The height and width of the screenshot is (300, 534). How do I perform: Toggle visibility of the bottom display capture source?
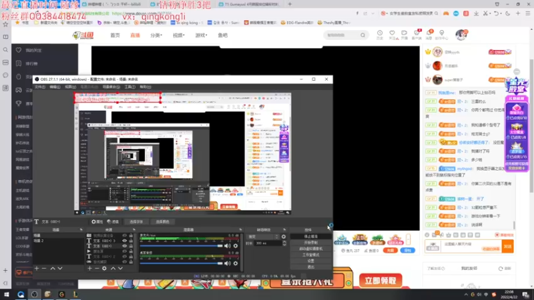[x=125, y=261]
